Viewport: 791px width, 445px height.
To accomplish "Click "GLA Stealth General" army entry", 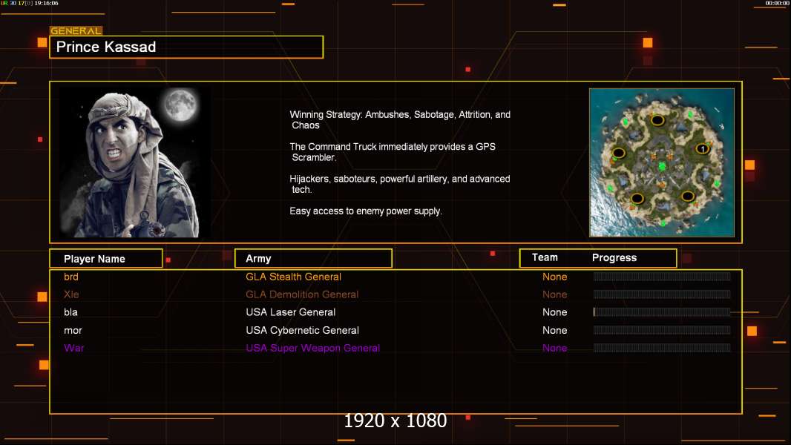I will coord(294,277).
